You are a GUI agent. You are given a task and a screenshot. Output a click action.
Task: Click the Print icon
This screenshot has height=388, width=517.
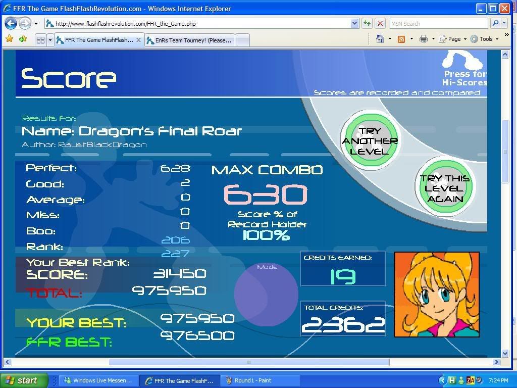click(x=423, y=39)
